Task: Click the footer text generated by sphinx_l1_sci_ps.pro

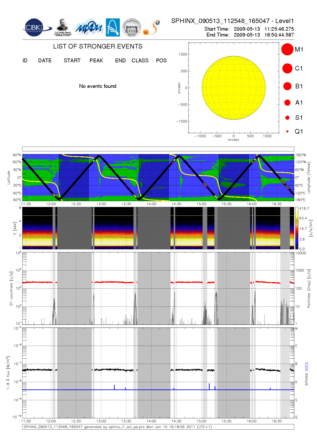Action: click(118, 427)
